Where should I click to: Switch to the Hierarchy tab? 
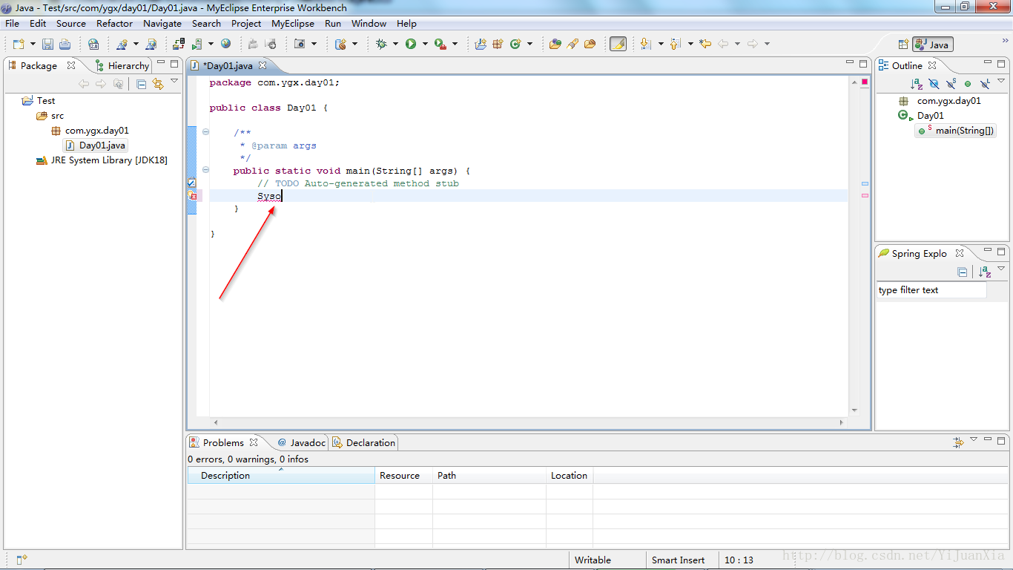(x=122, y=65)
